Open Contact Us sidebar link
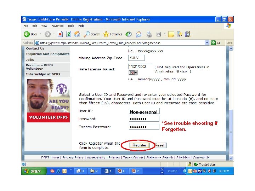The width and height of the screenshot is (255, 191). (35, 48)
